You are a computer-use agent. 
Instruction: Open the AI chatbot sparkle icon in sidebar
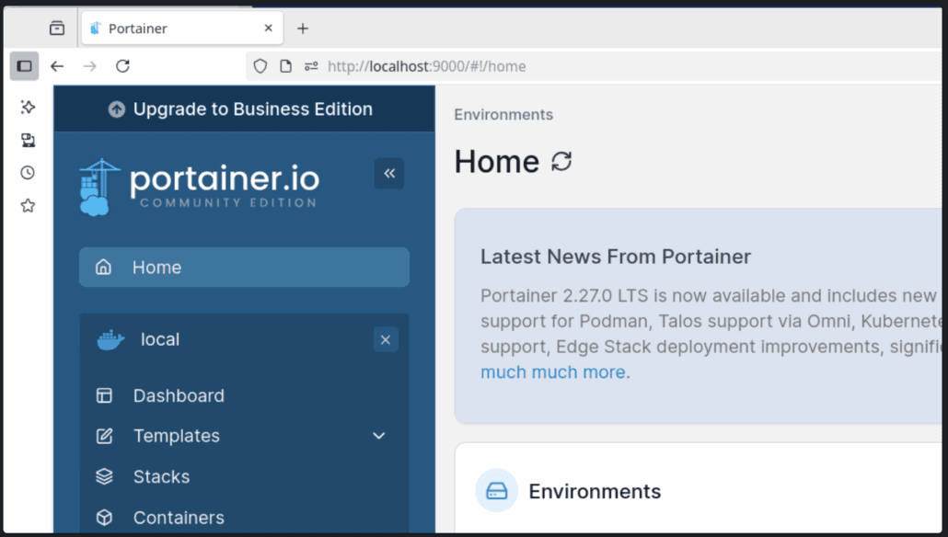(28, 107)
